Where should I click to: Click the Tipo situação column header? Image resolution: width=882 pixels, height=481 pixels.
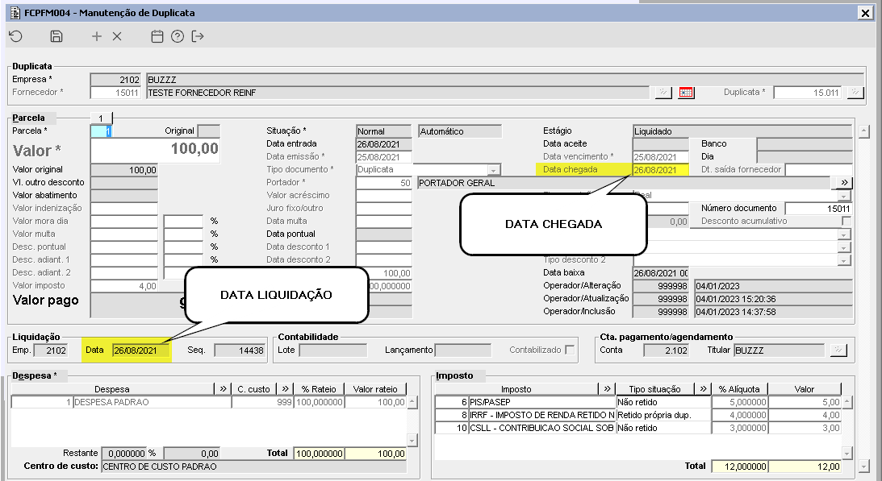tap(654, 389)
